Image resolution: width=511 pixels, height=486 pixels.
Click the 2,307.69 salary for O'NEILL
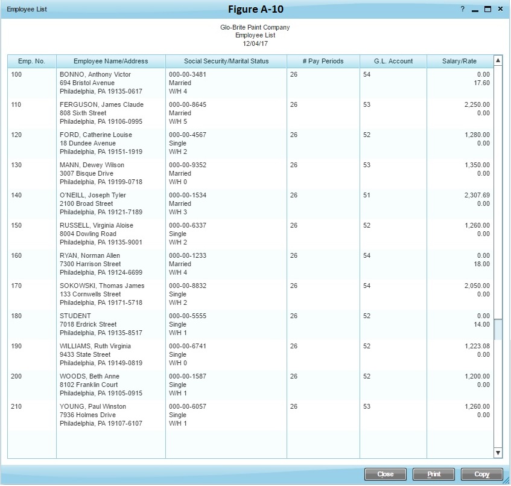(x=477, y=195)
